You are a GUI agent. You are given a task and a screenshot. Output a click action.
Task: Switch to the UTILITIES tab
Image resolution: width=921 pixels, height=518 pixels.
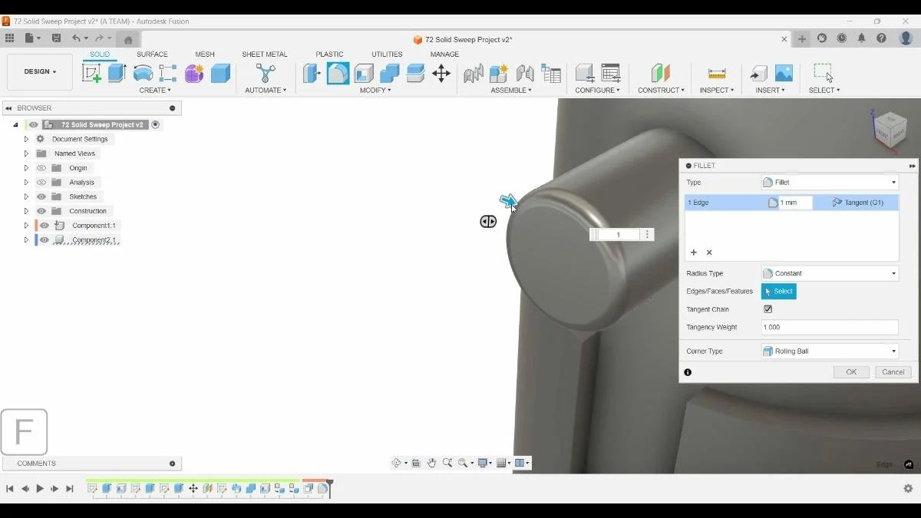coord(387,54)
